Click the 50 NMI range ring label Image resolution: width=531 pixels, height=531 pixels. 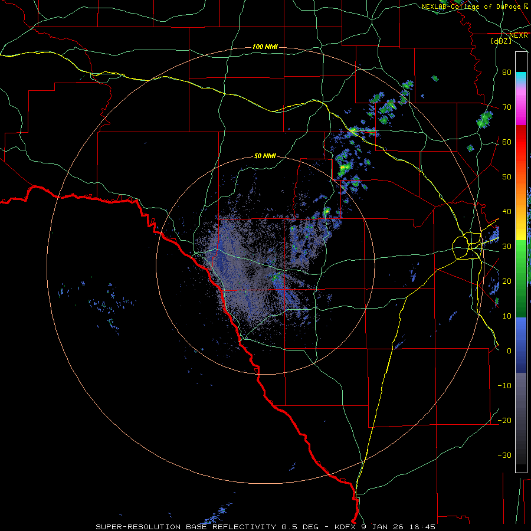(265, 156)
